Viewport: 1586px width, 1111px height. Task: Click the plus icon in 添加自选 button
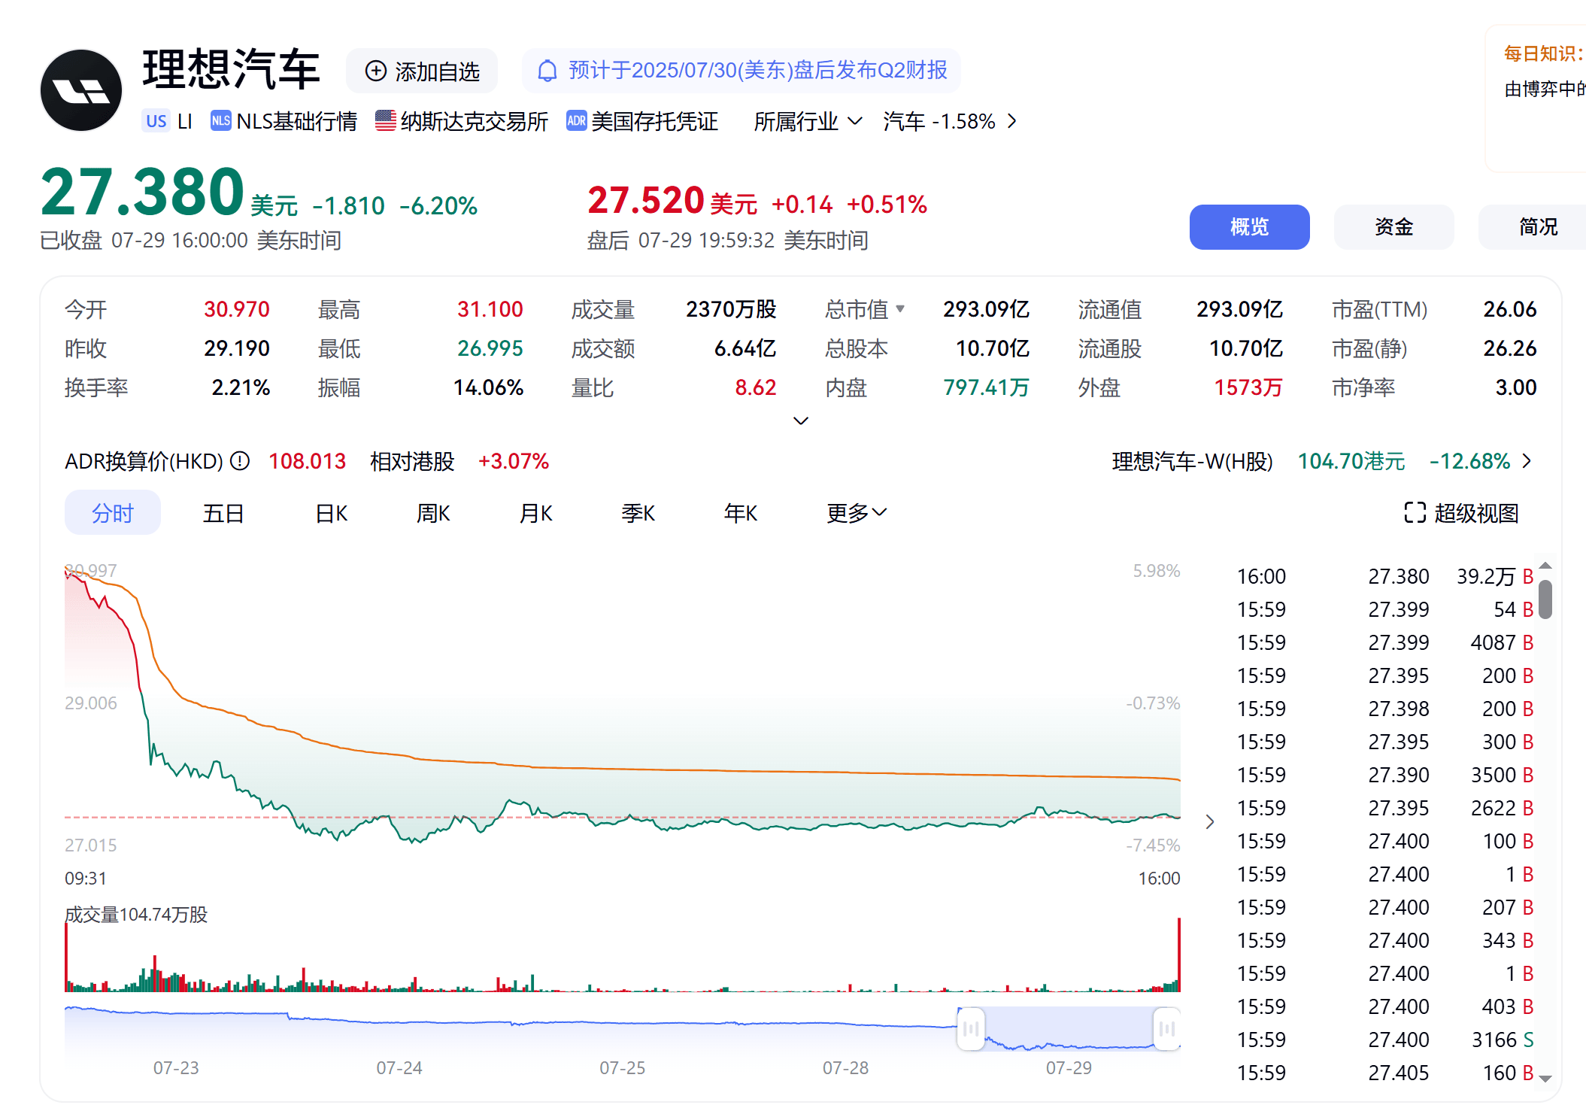pos(375,71)
